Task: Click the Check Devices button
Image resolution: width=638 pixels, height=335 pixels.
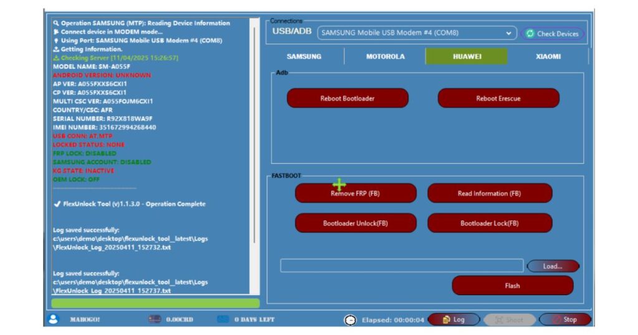Action: tap(553, 34)
